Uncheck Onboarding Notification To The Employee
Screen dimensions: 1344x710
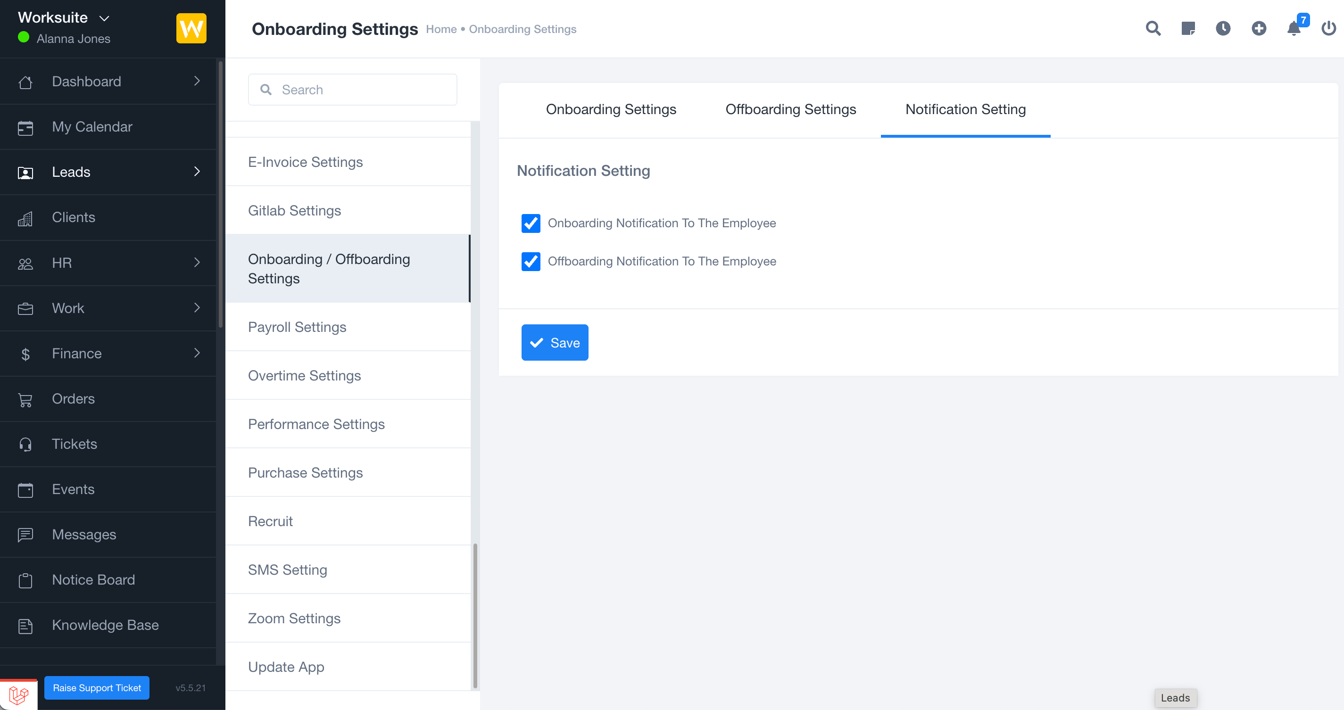531,223
